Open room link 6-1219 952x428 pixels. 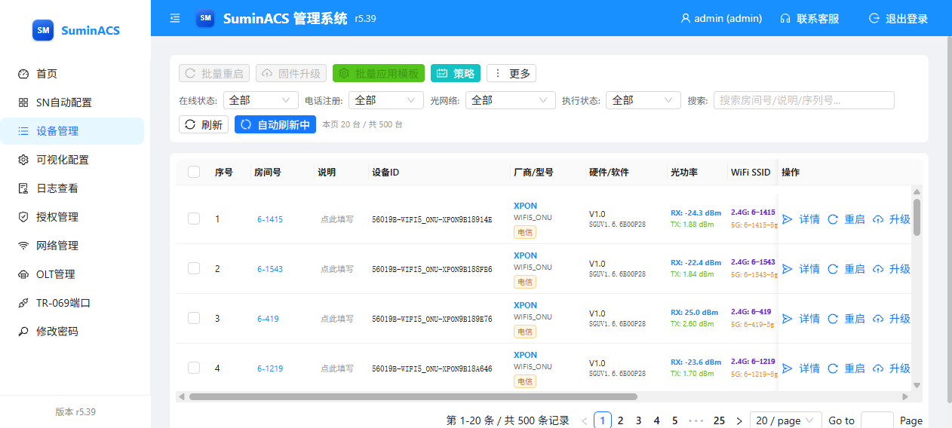pyautogui.click(x=270, y=368)
